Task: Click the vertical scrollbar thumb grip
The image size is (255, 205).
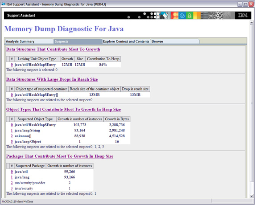Action: pyautogui.click(x=251, y=103)
